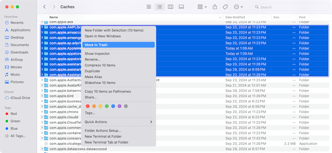Image resolution: width=332 pixels, height=153 pixels.
Task: Switch to list view
Action: (x=160, y=7)
